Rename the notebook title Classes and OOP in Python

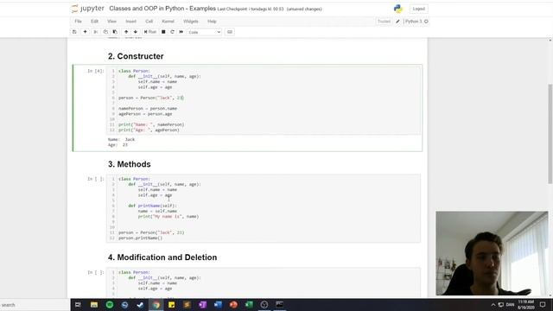(162, 9)
